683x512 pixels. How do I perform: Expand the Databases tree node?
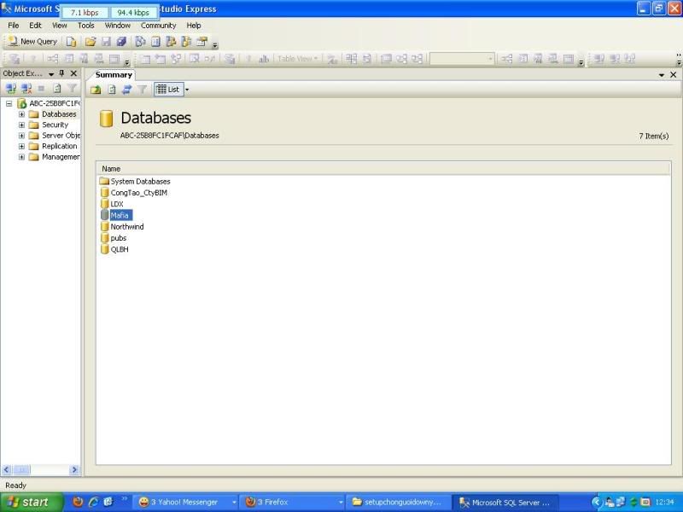pyautogui.click(x=21, y=114)
